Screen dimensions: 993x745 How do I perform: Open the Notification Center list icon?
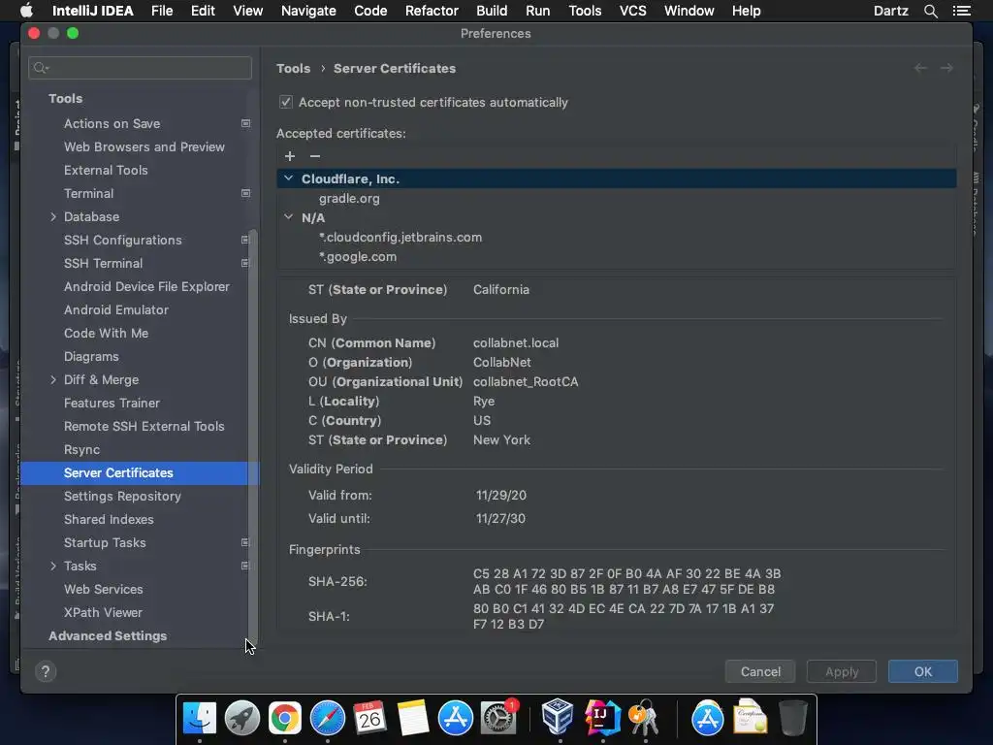(961, 11)
